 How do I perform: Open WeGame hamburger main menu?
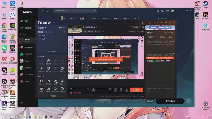click(180, 11)
